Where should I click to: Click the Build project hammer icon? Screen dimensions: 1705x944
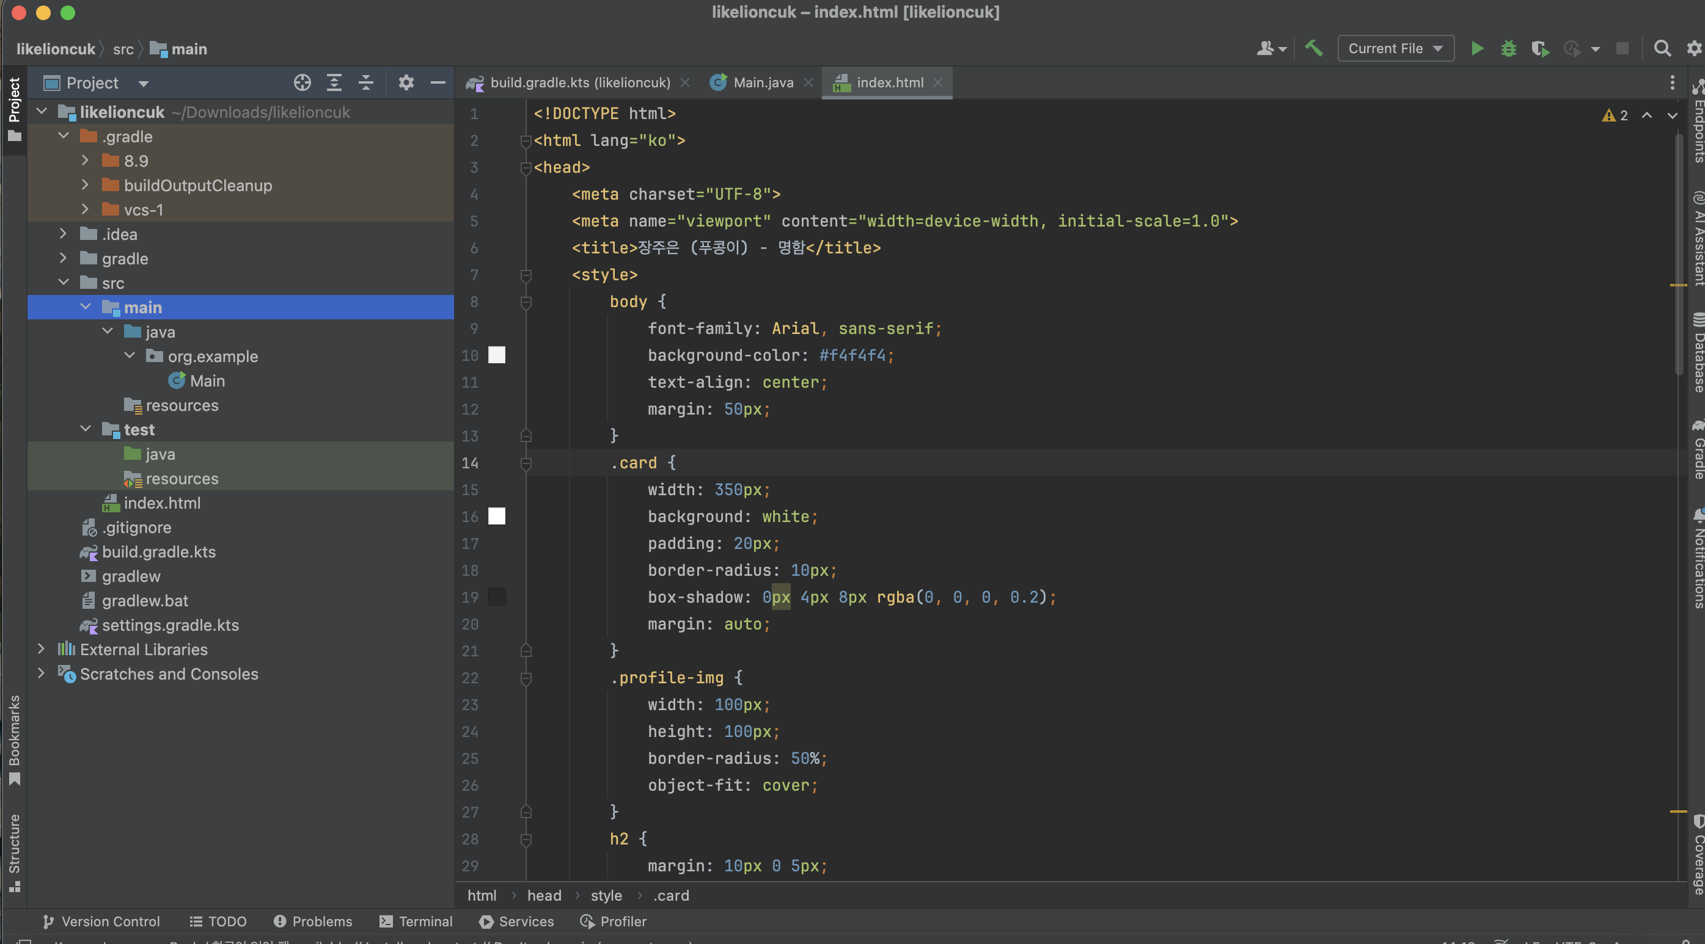point(1313,48)
